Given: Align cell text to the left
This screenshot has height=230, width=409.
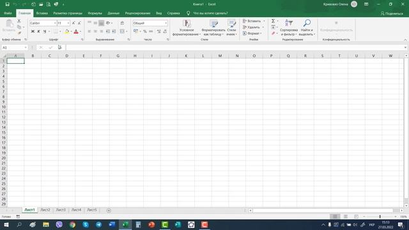Looking at the screenshot, I should [89, 31].
